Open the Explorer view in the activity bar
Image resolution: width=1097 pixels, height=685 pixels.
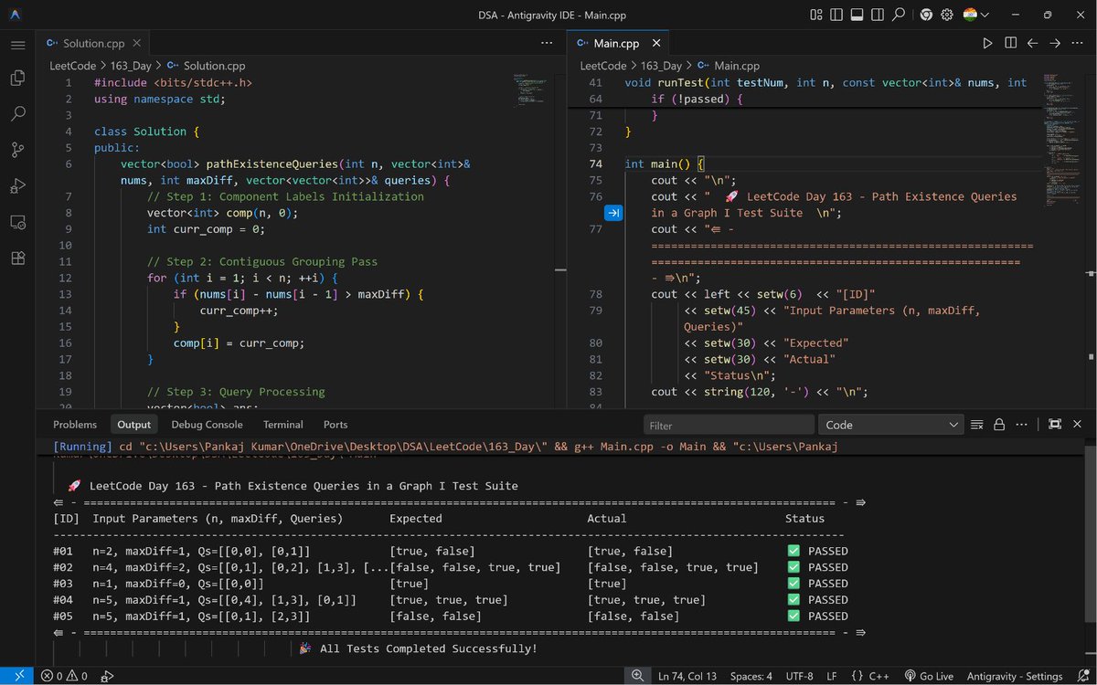click(x=17, y=79)
